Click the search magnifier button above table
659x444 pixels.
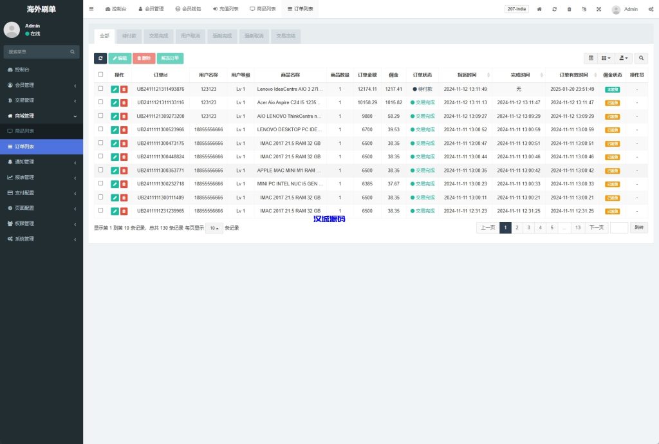(641, 58)
